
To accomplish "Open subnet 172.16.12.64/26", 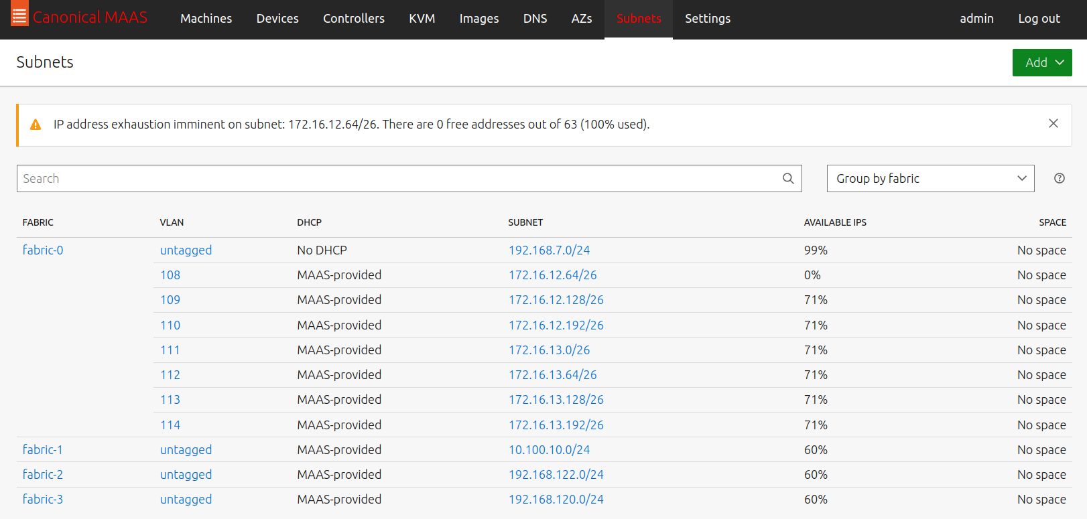I will [552, 275].
